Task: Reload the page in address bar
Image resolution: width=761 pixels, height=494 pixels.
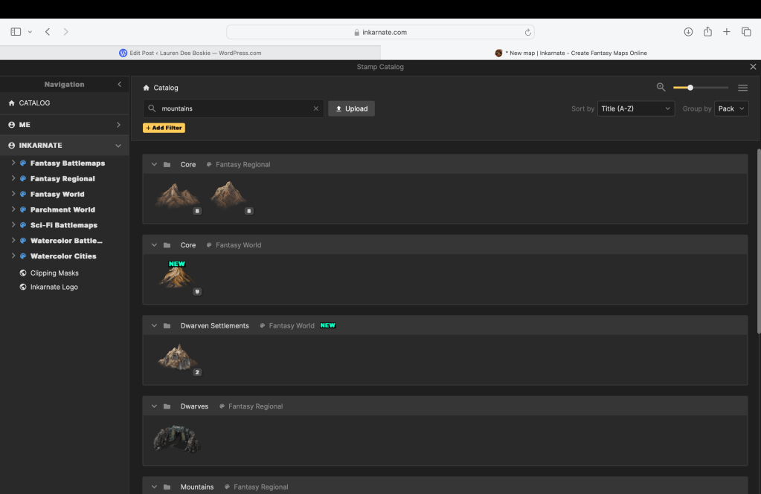Action: 527,33
